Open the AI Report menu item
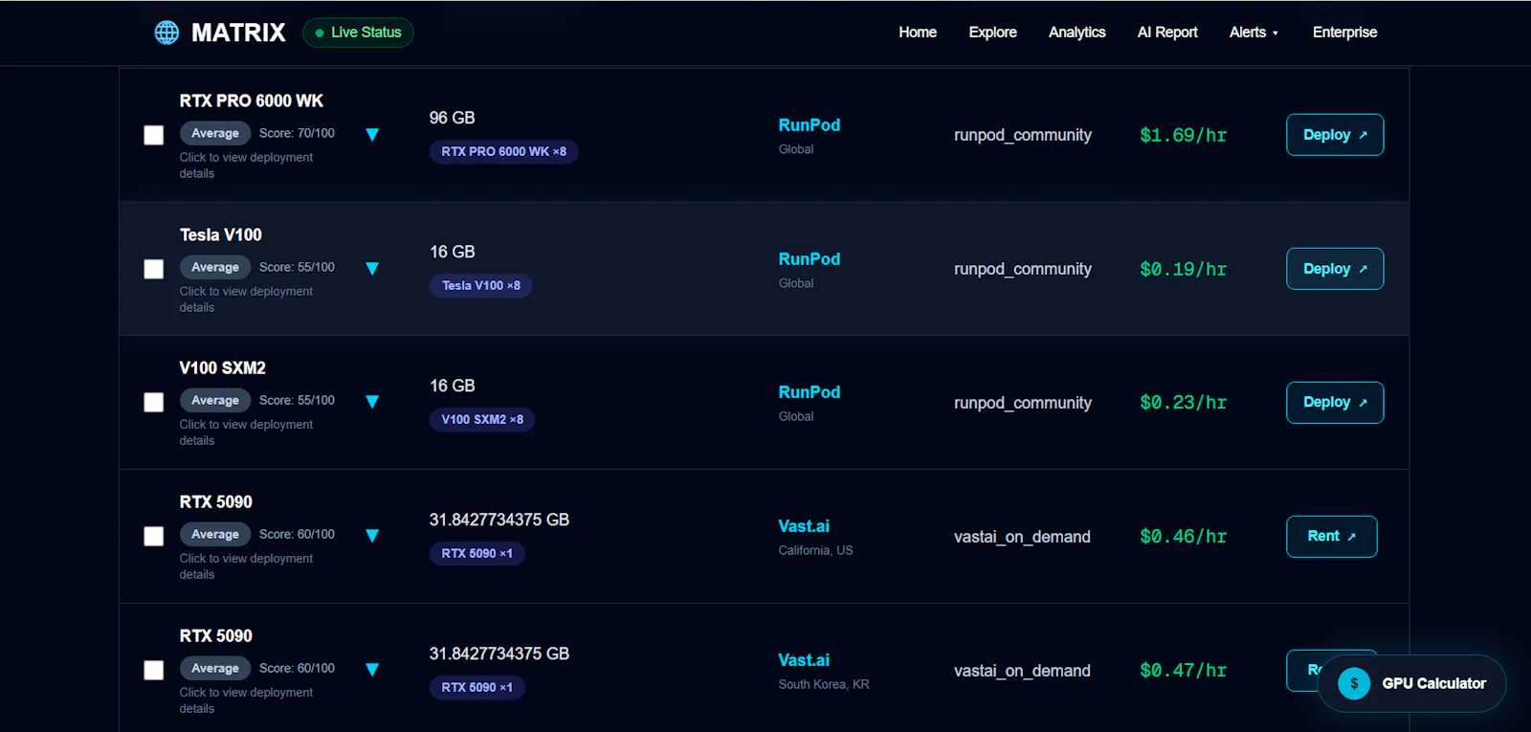The height and width of the screenshot is (732, 1531). coord(1167,33)
